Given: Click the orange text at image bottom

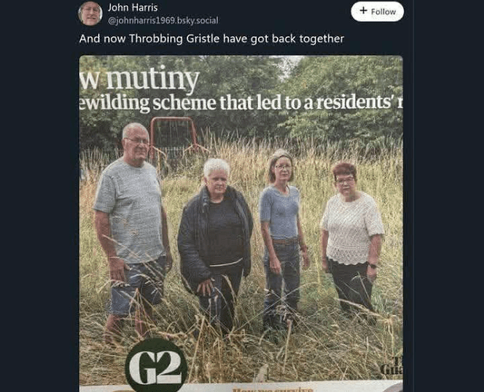Looking at the screenshot, I should tap(273, 390).
